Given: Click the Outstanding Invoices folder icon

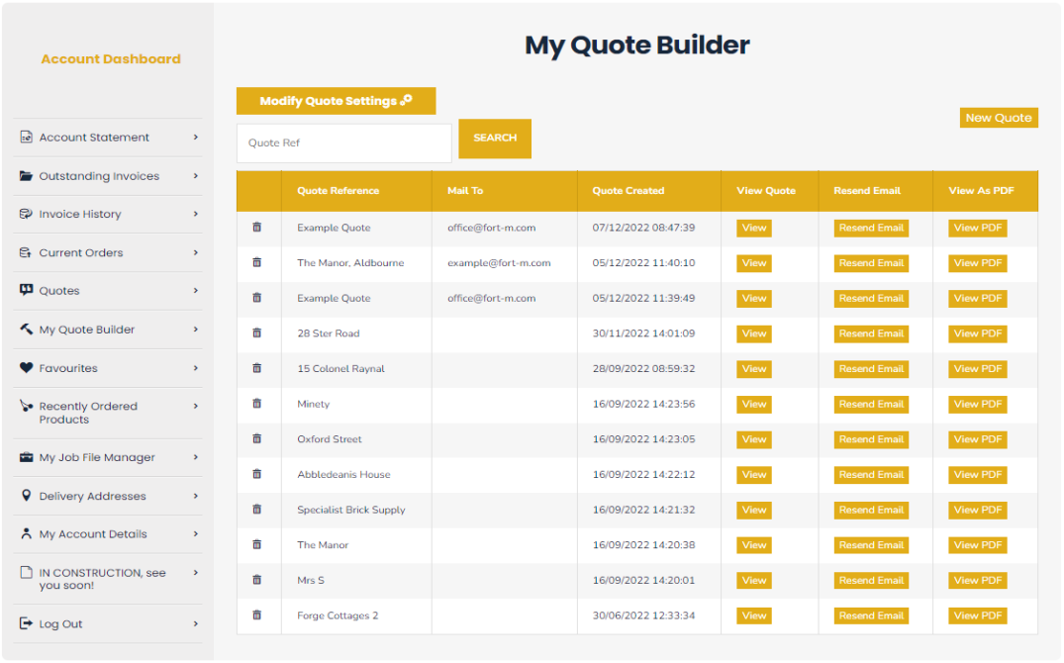Looking at the screenshot, I should pyautogui.click(x=26, y=176).
